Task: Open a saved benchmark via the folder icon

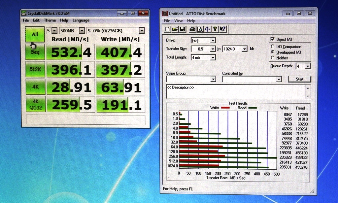Action: pos(175,29)
